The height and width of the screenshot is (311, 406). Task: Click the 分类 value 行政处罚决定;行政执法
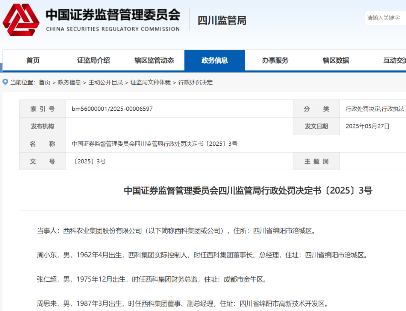(374, 108)
